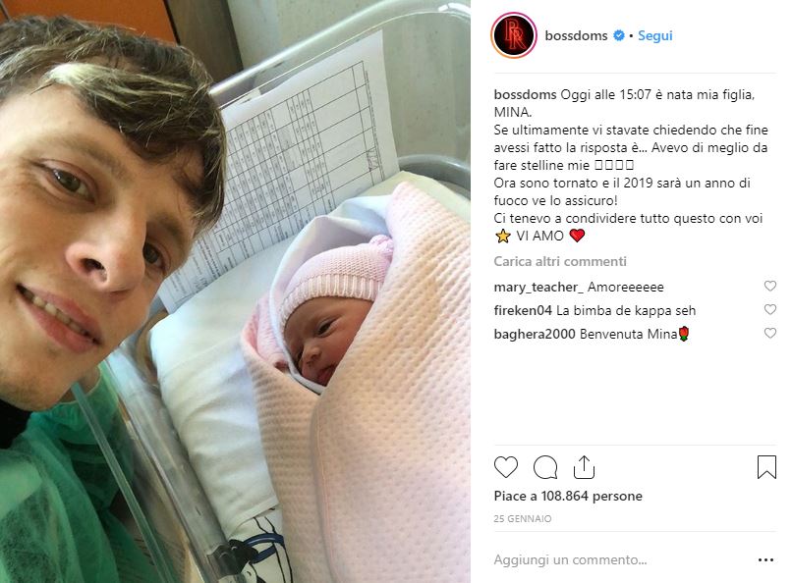792x583 pixels.
Task: Click the baby photo in the post
Action: (235, 291)
